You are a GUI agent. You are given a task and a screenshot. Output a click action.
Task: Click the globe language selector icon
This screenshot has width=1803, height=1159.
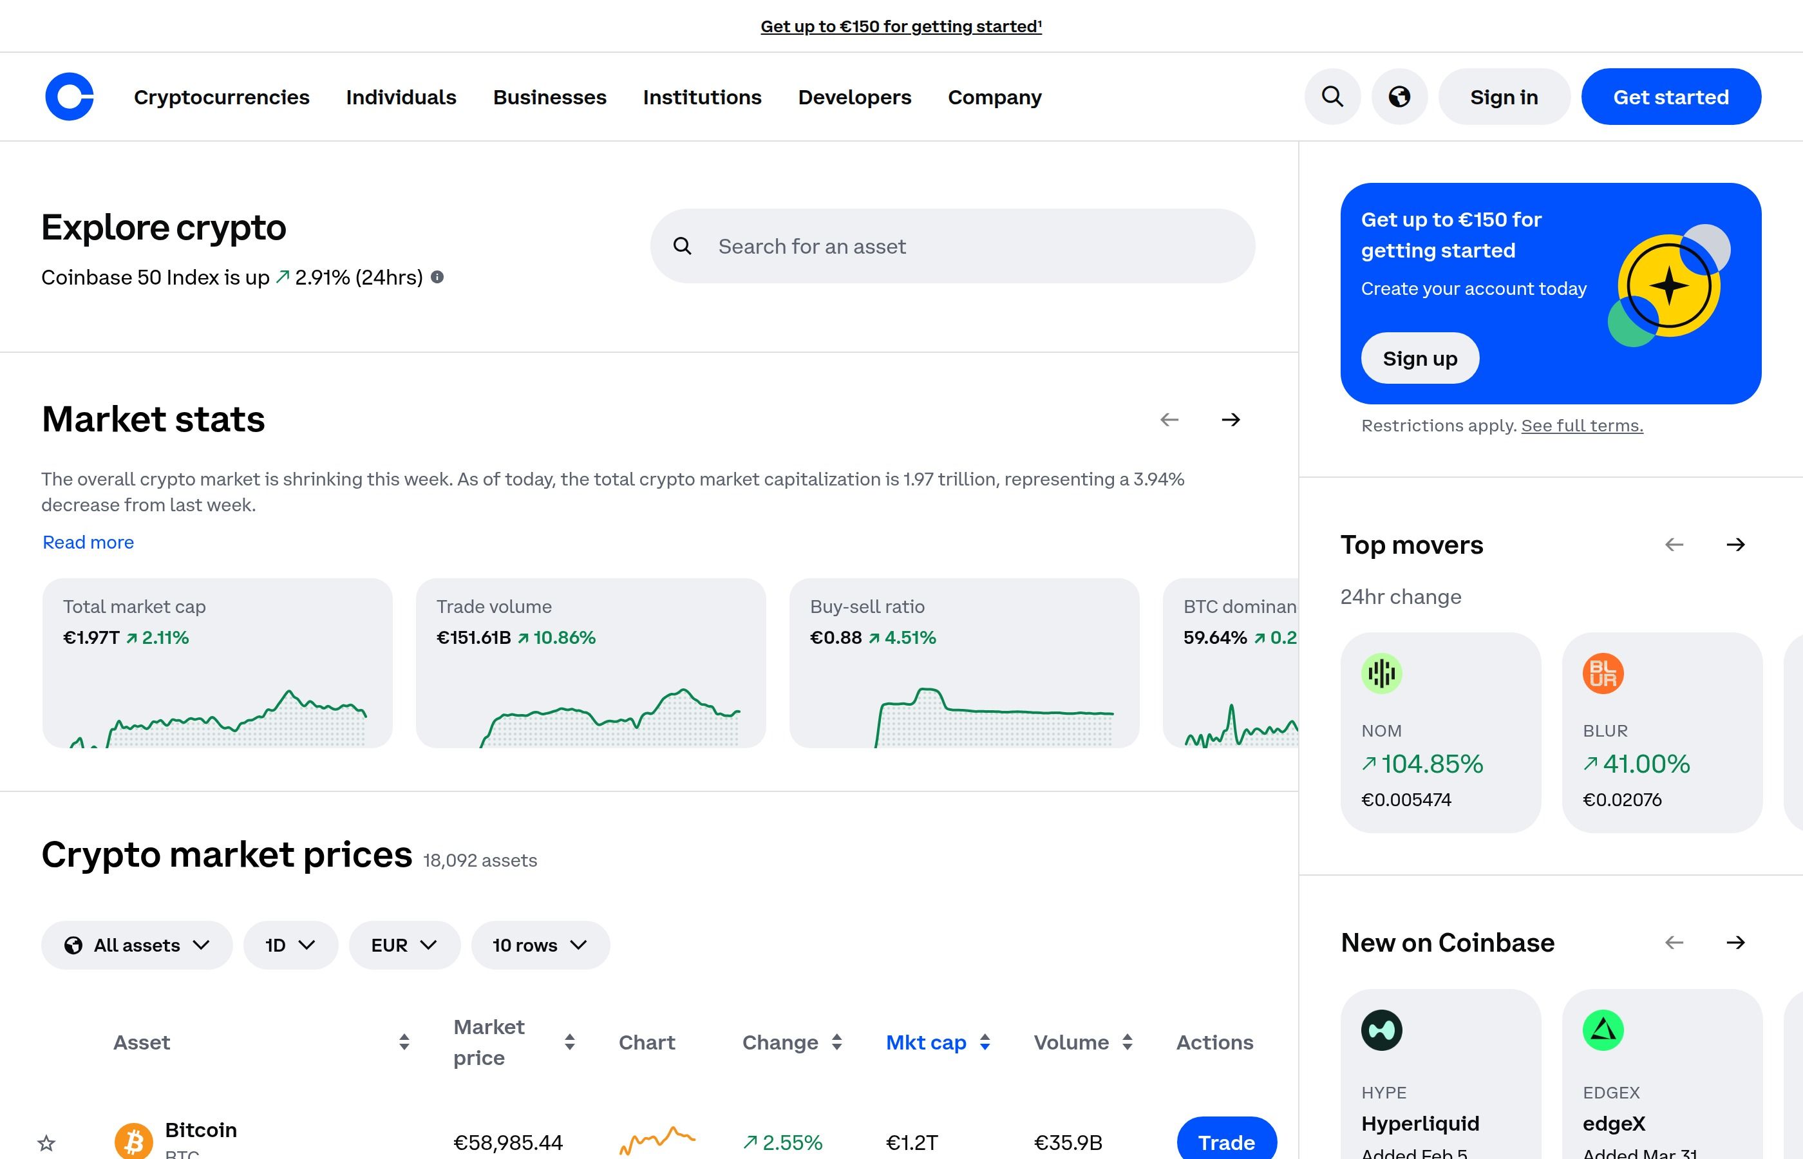[x=1400, y=97]
